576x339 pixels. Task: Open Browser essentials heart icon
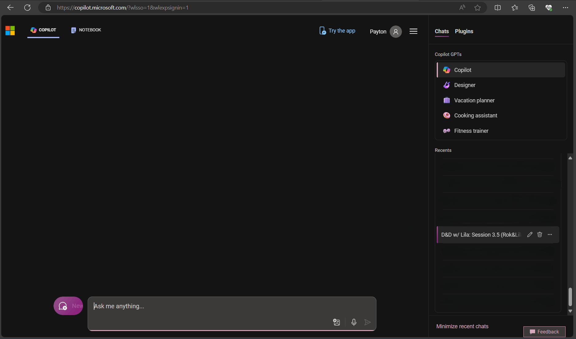point(549,8)
